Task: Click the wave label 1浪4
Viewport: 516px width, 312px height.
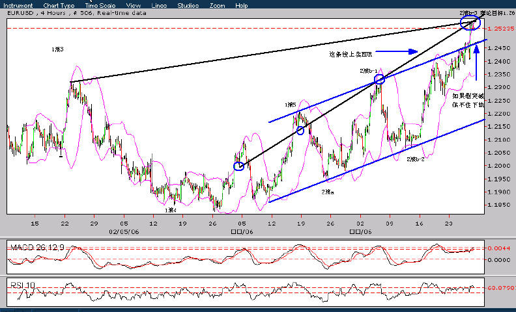Action: (171, 210)
